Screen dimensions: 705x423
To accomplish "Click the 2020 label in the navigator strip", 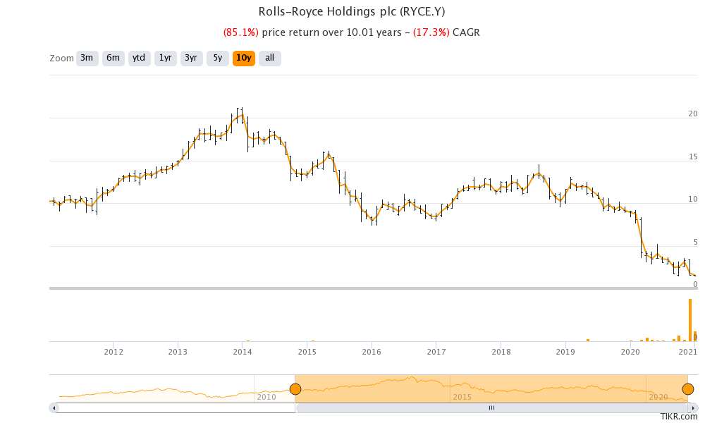I will [659, 397].
